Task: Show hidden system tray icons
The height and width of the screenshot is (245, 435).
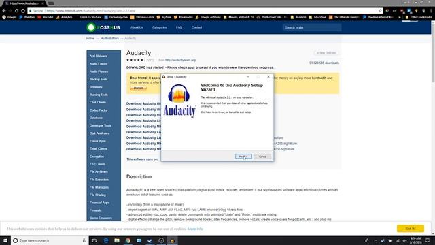Action: click(x=376, y=240)
